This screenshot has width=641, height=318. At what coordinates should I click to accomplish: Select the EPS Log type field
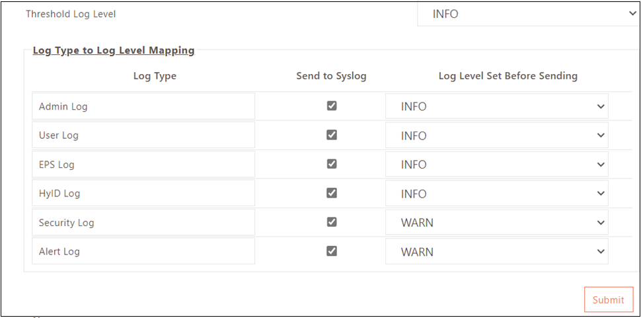(143, 165)
